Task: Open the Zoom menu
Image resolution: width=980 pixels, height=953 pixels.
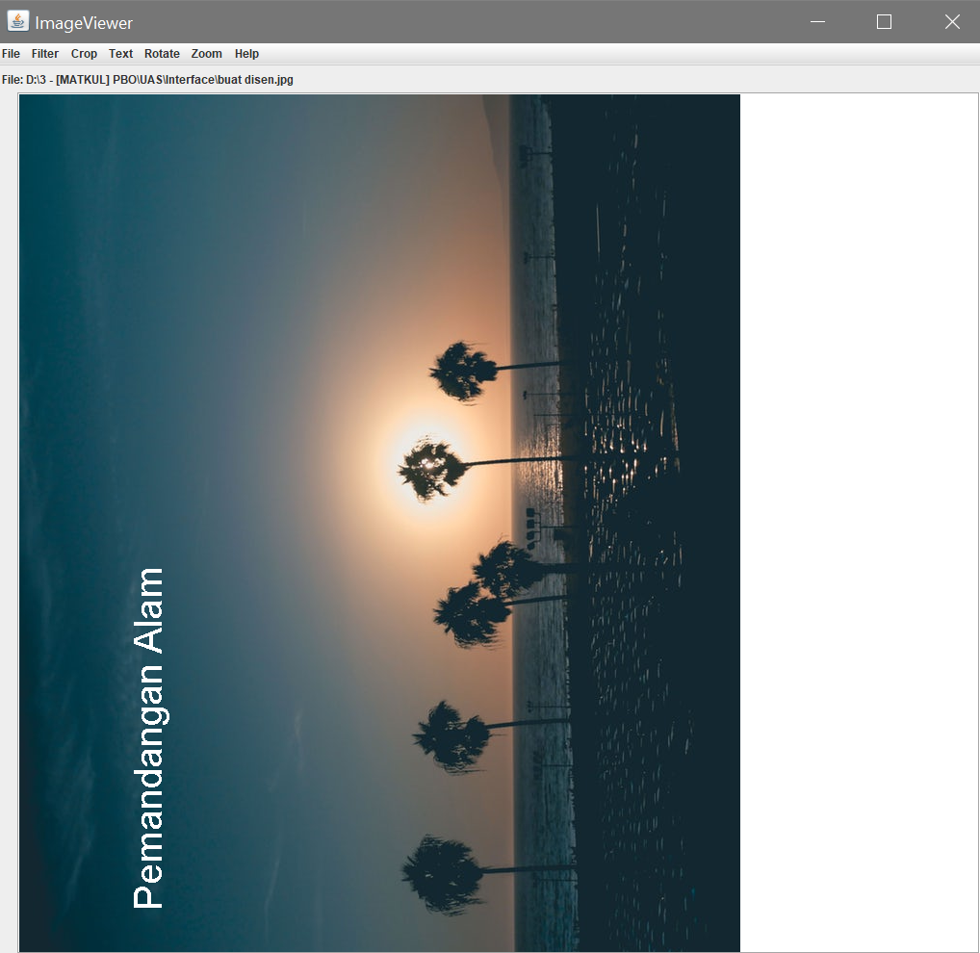Action: (x=206, y=54)
